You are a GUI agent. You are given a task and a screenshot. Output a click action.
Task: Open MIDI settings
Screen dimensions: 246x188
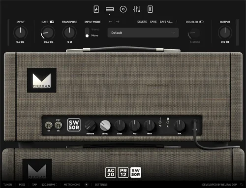22,185
